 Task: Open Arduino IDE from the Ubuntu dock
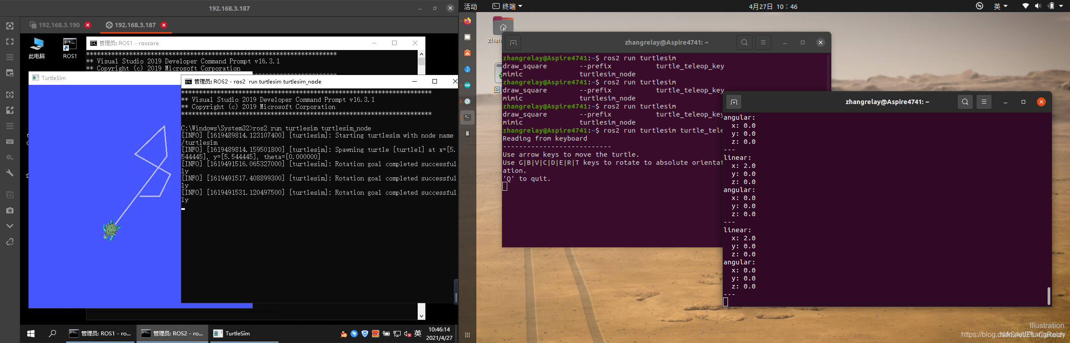pos(467,85)
